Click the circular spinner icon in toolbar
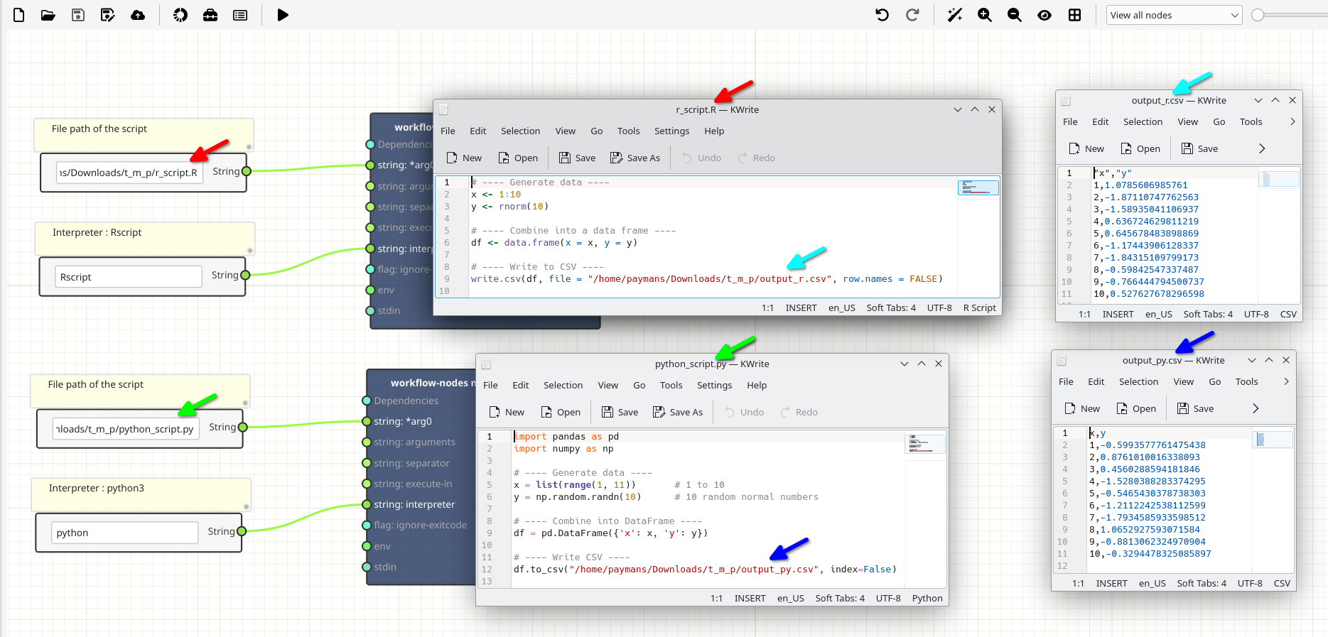Image resolution: width=1328 pixels, height=637 pixels. 180,15
